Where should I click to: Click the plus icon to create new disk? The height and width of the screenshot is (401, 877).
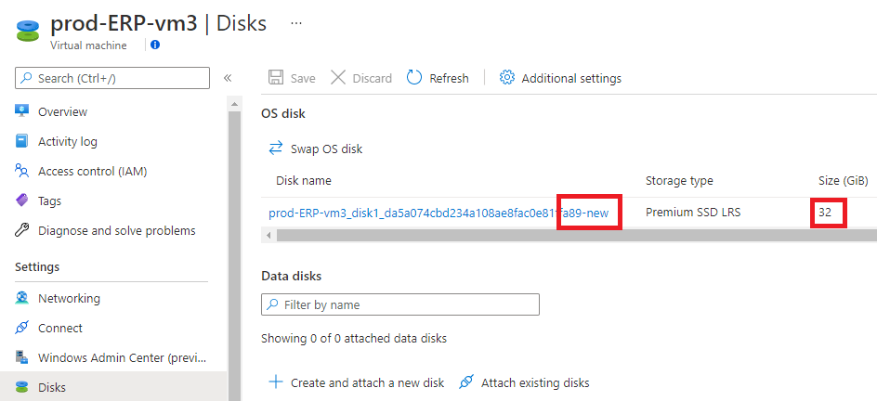(276, 382)
